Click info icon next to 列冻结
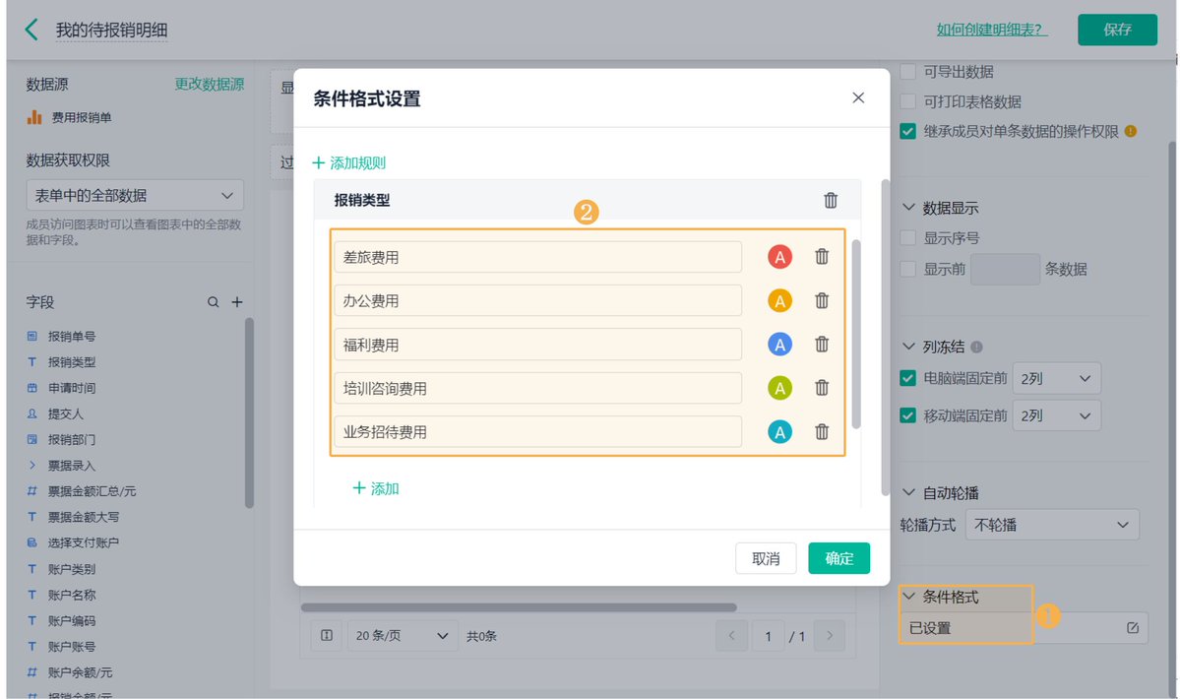This screenshot has width=1180, height=699. tap(977, 347)
